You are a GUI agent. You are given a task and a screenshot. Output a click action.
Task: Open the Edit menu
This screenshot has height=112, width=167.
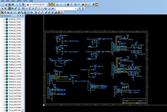point(8,1)
